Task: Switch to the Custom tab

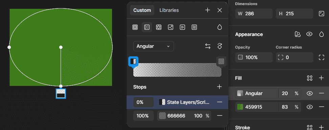Action: coord(142,10)
